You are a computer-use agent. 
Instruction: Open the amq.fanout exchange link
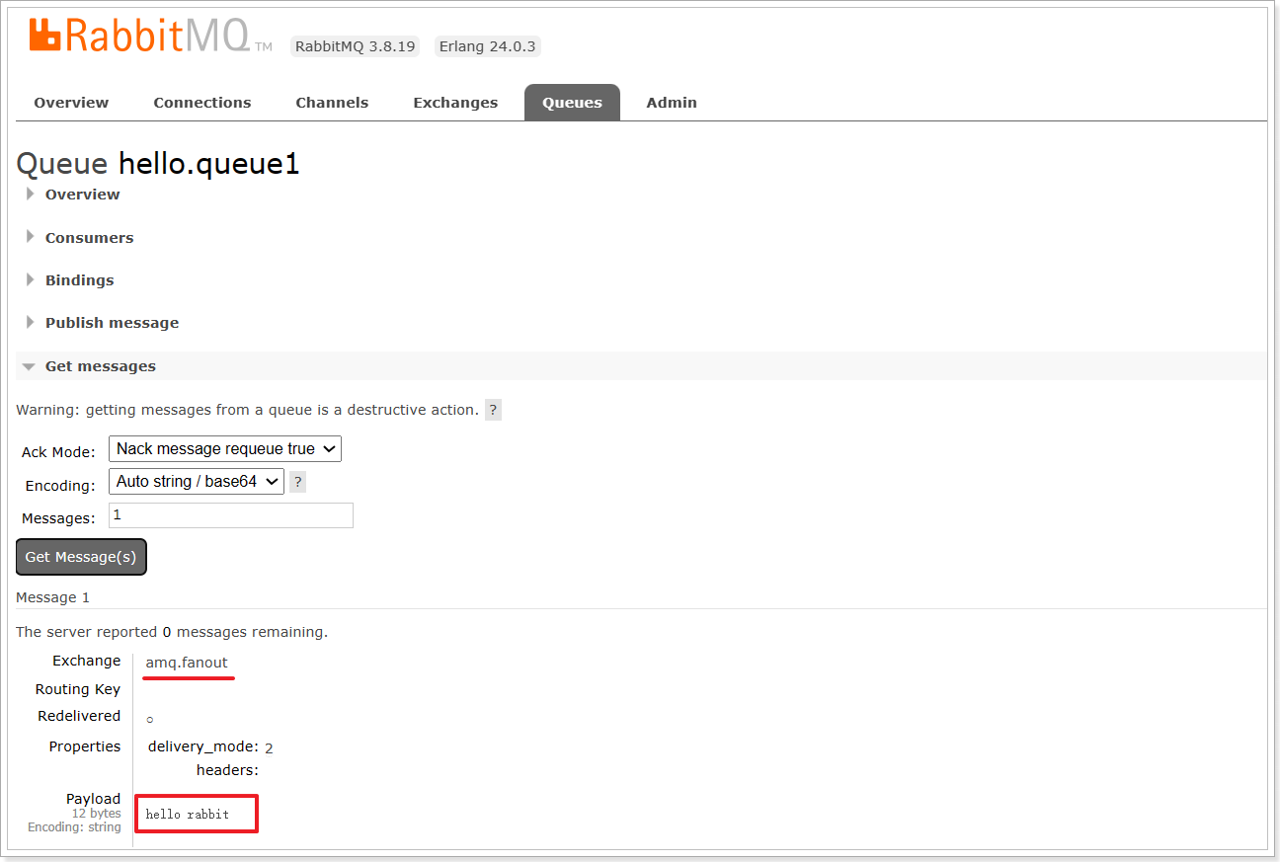187,663
